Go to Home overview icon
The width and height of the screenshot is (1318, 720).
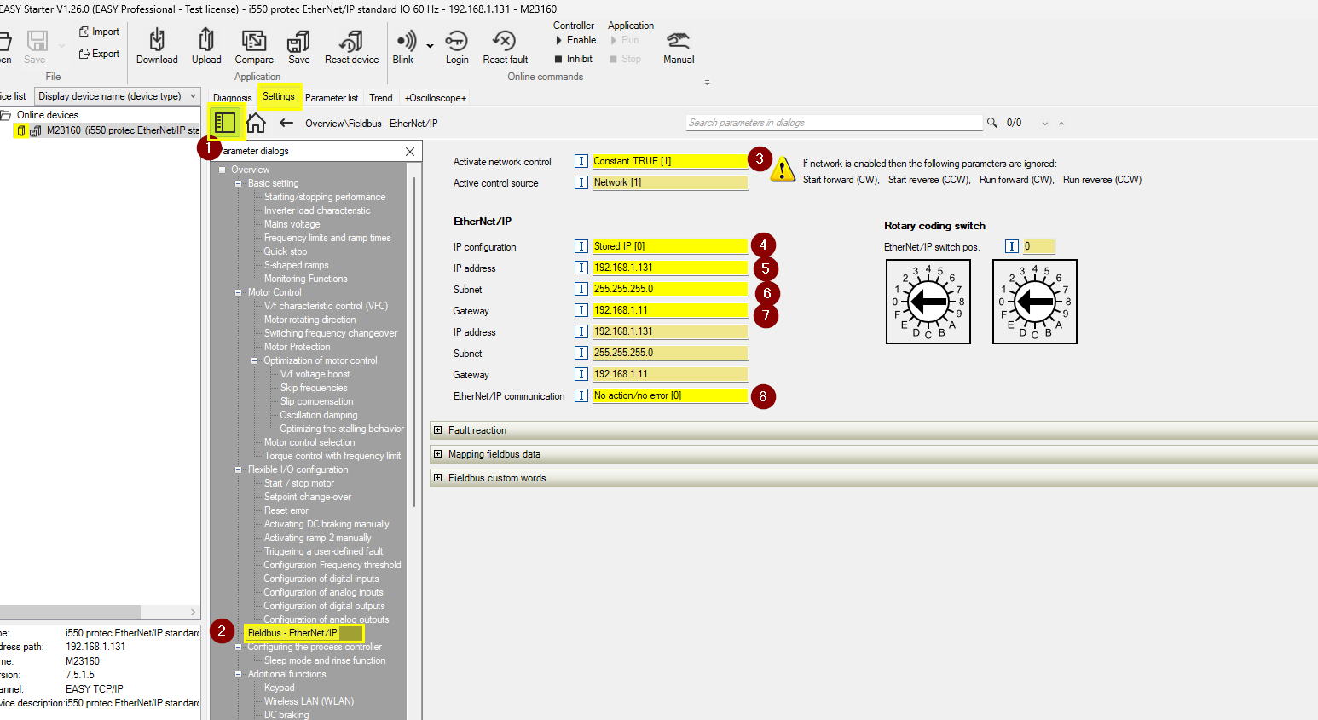pyautogui.click(x=256, y=124)
